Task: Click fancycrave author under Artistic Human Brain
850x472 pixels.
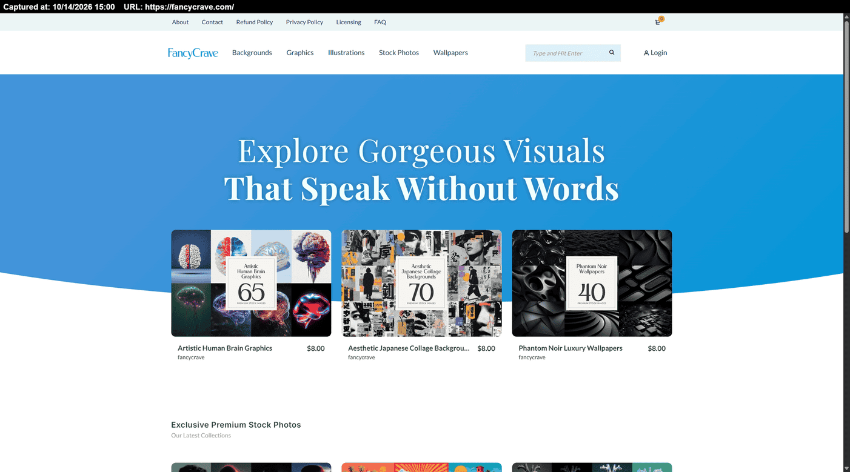Action: pyautogui.click(x=191, y=357)
